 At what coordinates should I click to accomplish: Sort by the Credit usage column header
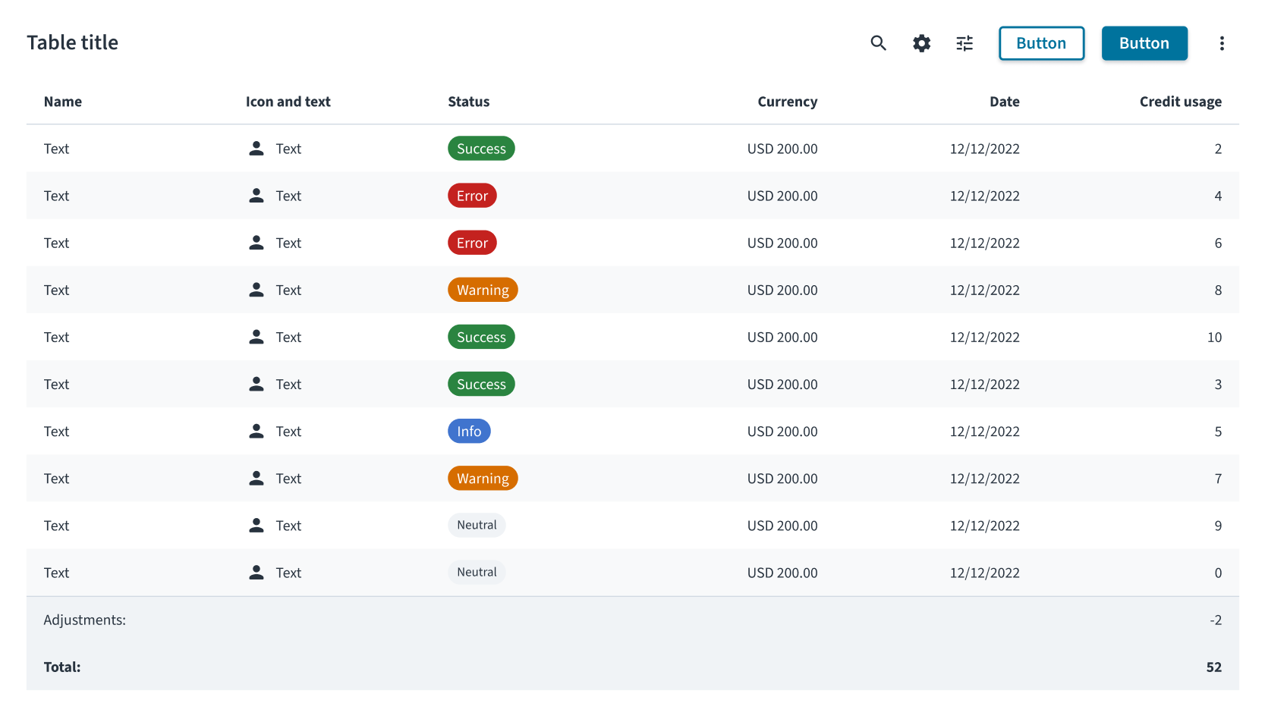pyautogui.click(x=1180, y=102)
